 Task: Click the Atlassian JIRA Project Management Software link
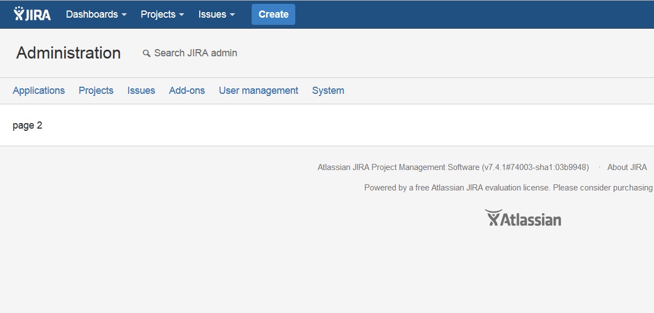tap(398, 167)
